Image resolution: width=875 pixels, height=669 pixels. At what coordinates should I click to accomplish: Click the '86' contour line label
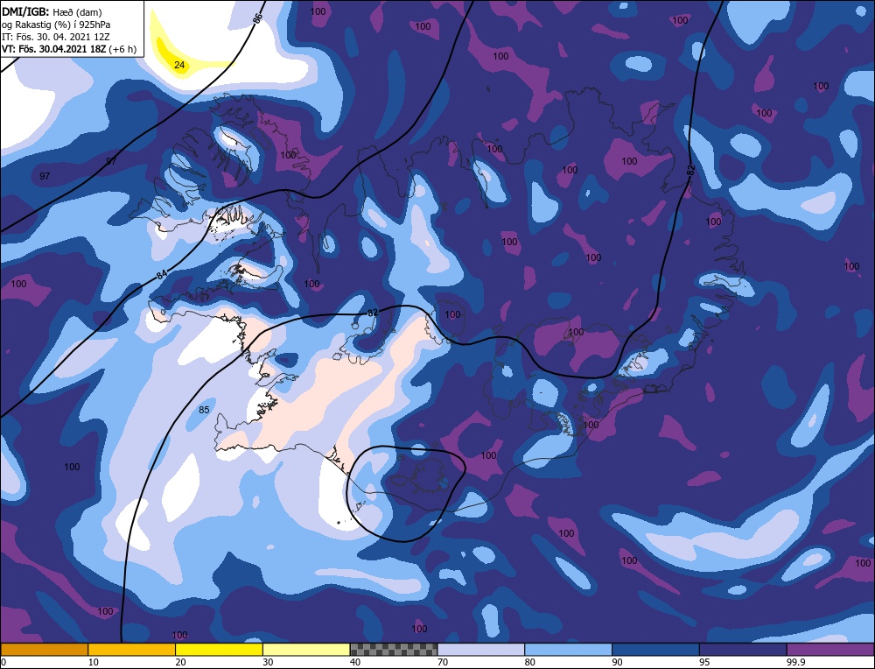pos(257,17)
